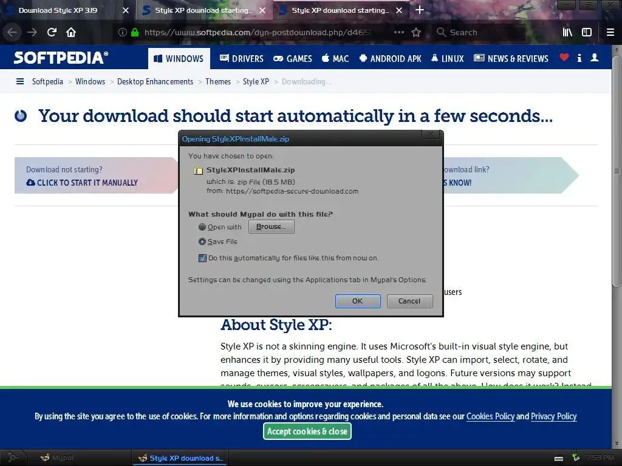622x466 pixels.
Task: Click the zip file icon in the dialog
Action: pyautogui.click(x=198, y=171)
